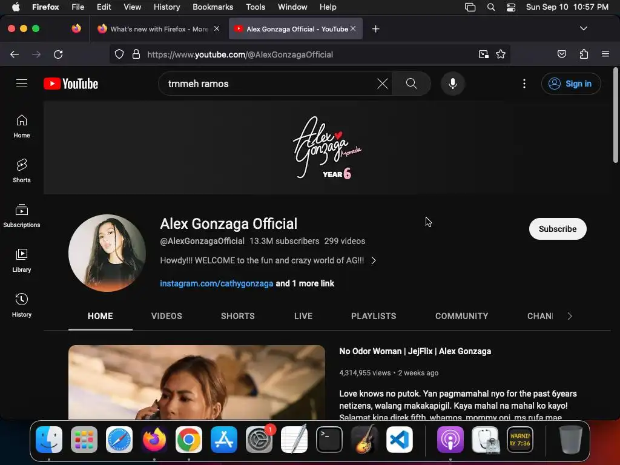The image size is (620, 465).
Task: Open History in the sidebar
Action: 22,305
